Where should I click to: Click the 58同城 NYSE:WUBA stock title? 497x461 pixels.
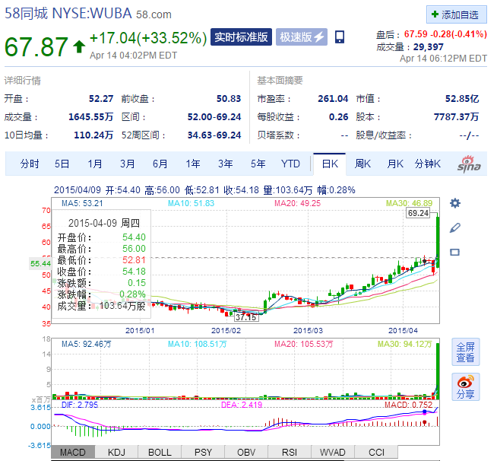68,14
